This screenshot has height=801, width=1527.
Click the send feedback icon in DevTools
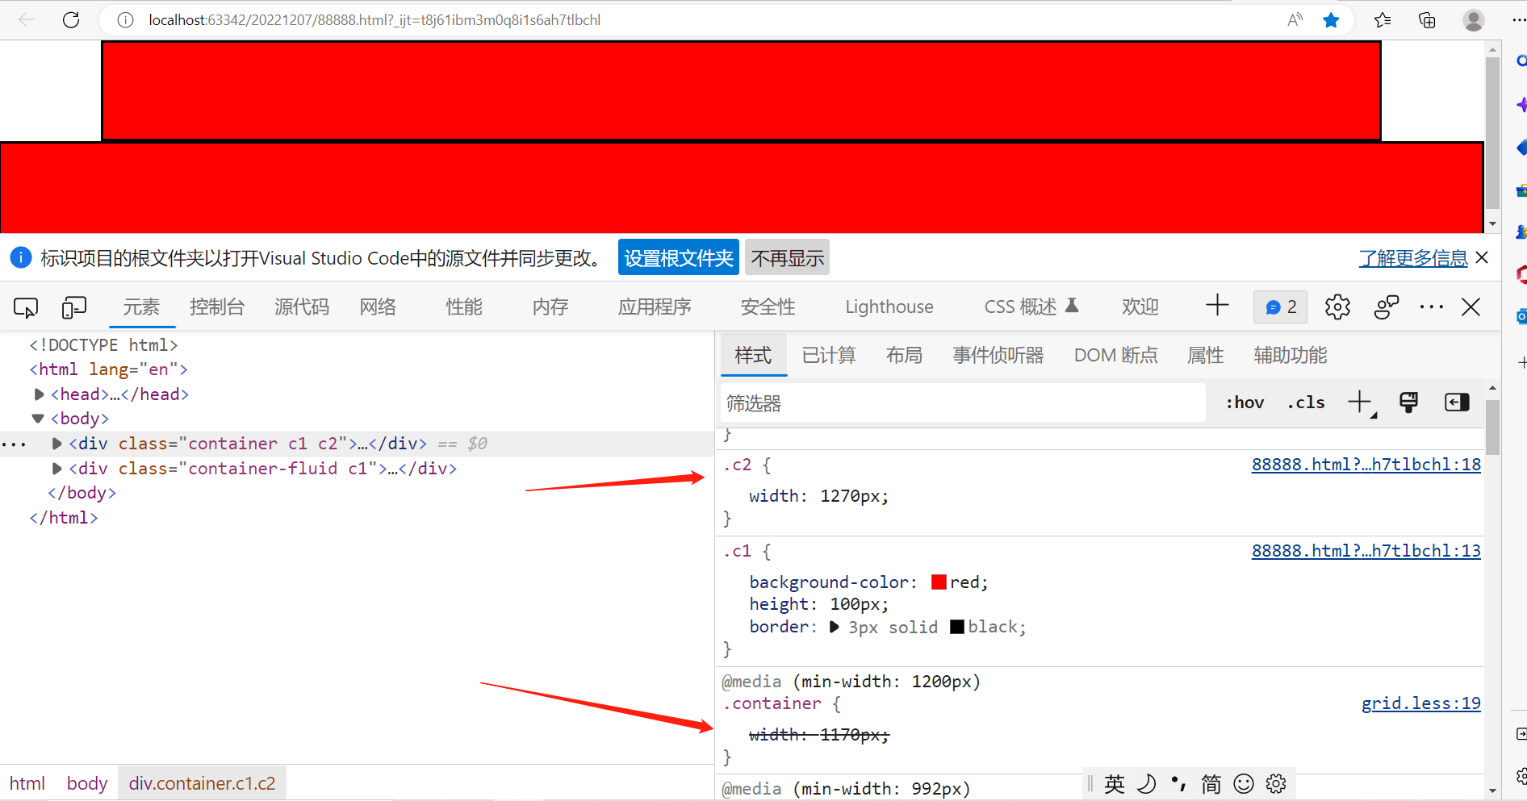point(1387,307)
